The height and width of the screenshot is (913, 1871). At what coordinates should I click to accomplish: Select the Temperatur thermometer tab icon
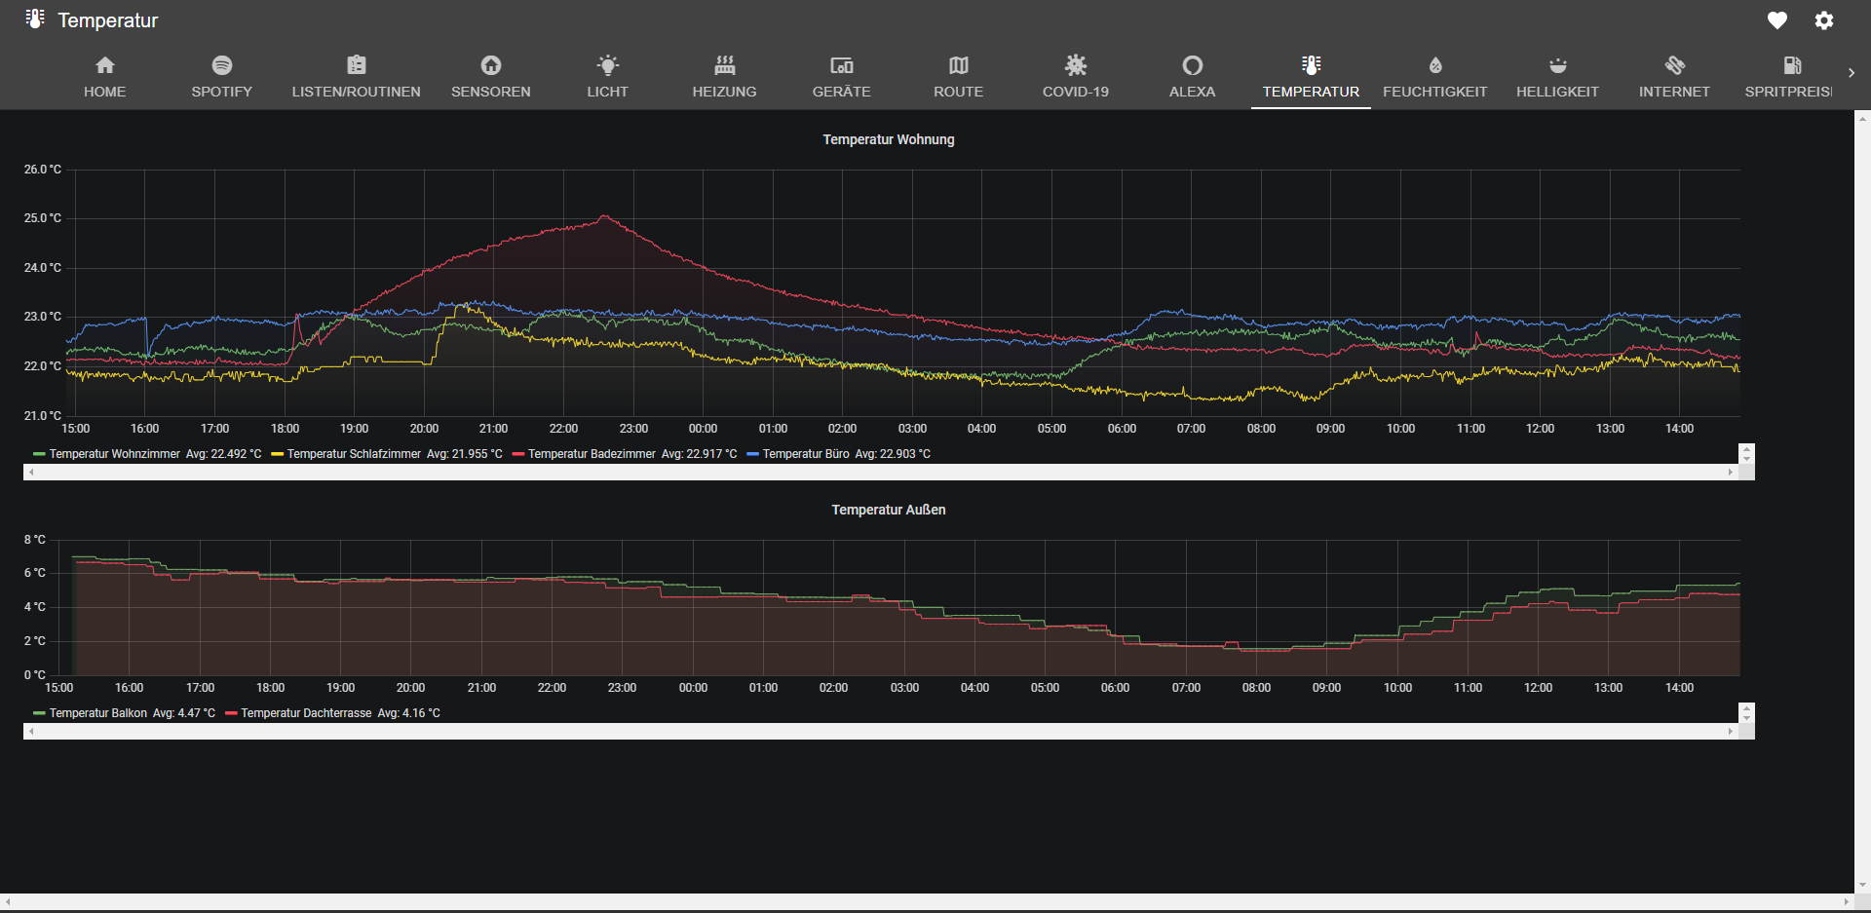1312,65
